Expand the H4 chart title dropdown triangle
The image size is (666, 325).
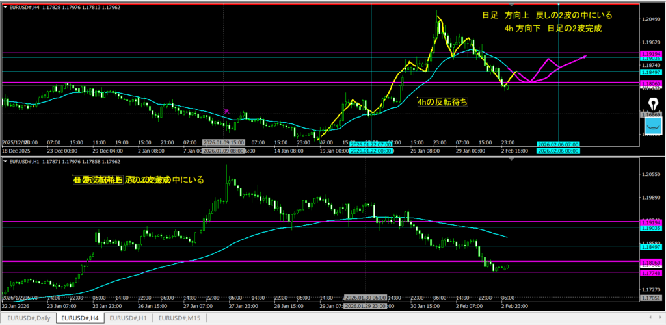coord(5,7)
